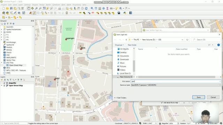
Task: Click the up-folder arrow in Save dialog
Action: coord(126,40)
